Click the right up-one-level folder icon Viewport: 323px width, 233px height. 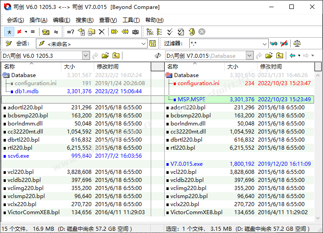tap(279, 56)
